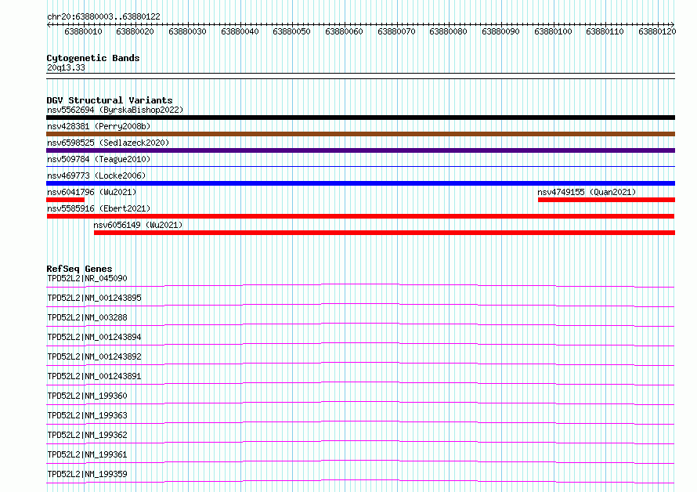Click ruler position 63880120
This screenshot has width=697, height=492.
[x=657, y=31]
